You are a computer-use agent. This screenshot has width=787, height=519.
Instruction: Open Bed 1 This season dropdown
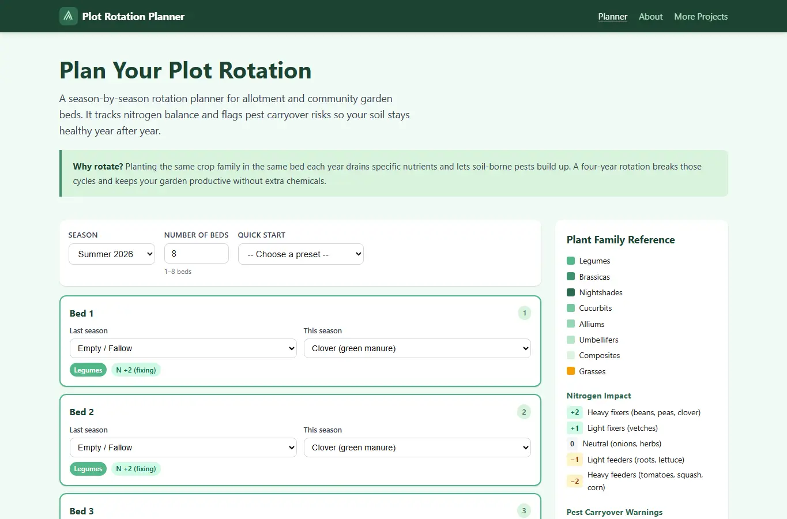pyautogui.click(x=417, y=348)
